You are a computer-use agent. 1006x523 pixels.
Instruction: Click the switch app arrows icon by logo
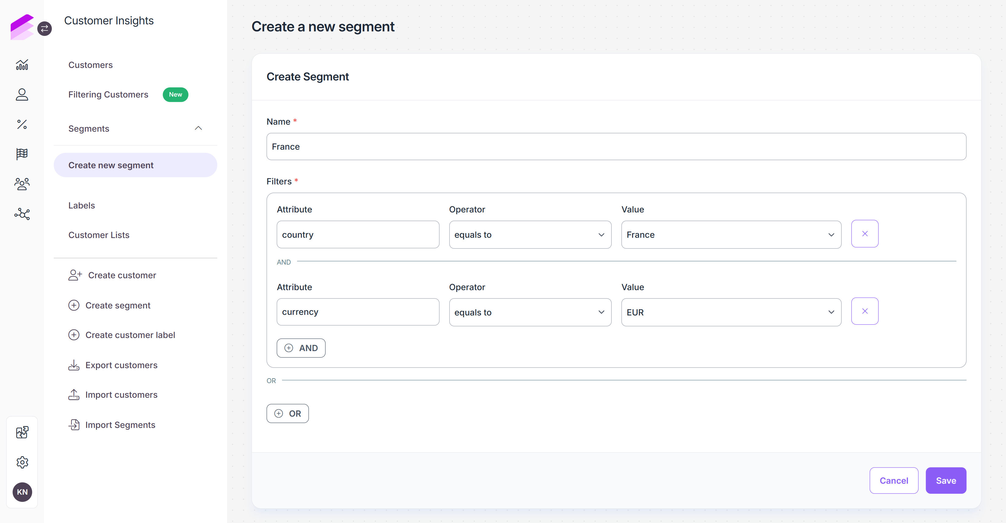point(45,28)
